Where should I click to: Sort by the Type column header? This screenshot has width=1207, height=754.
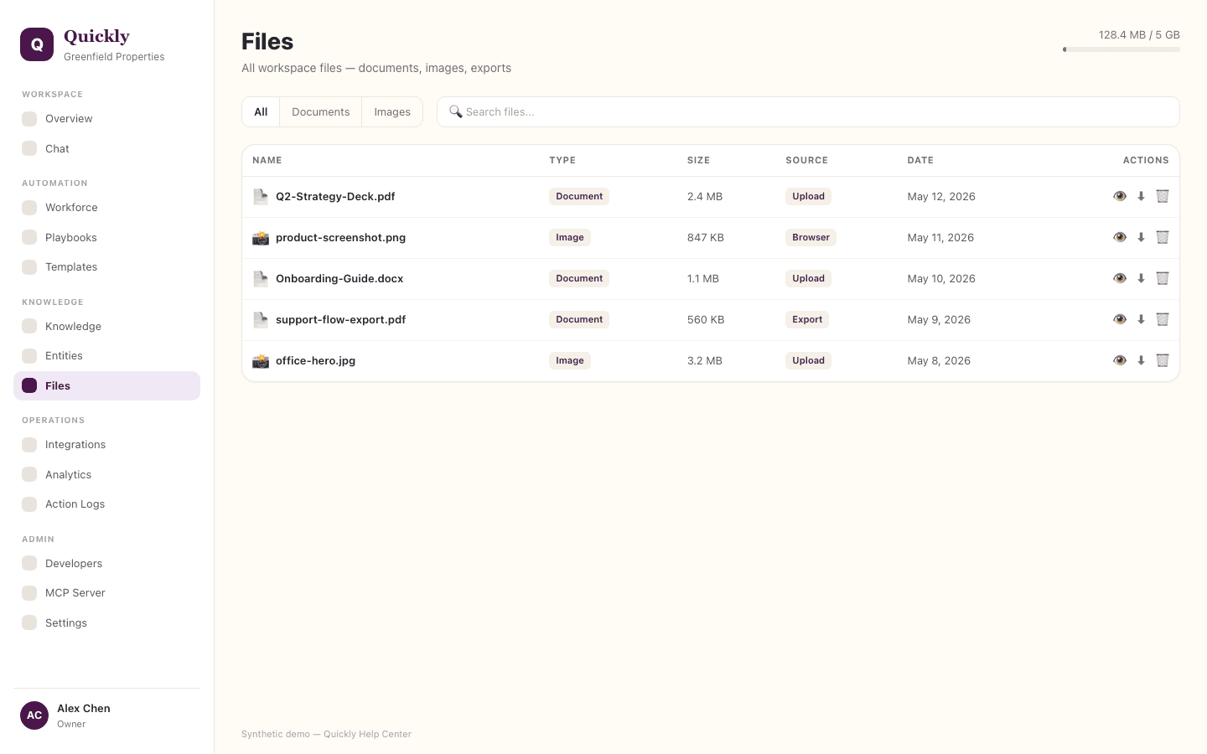(562, 160)
